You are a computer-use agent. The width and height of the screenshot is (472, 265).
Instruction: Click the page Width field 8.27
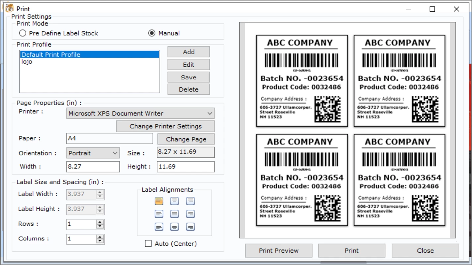(x=93, y=167)
